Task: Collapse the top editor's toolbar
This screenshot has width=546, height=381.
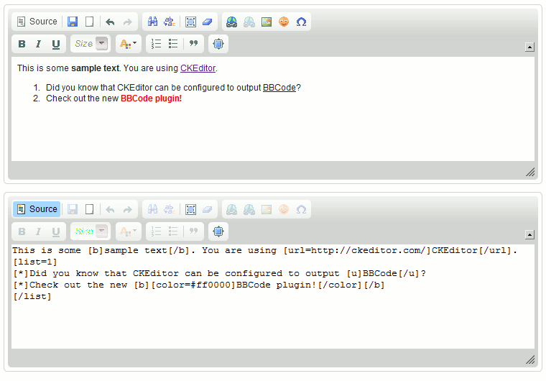Action: coord(529,47)
